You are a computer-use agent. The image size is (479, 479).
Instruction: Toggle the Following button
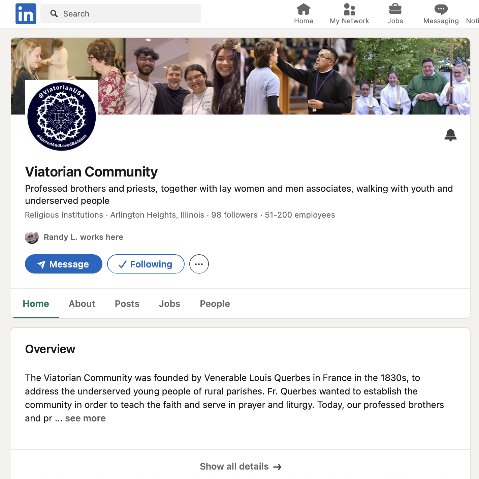coord(146,264)
